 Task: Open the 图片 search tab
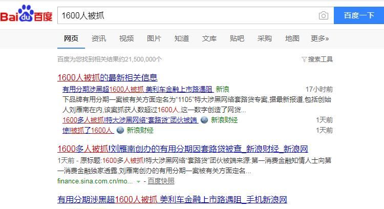click(x=154, y=38)
